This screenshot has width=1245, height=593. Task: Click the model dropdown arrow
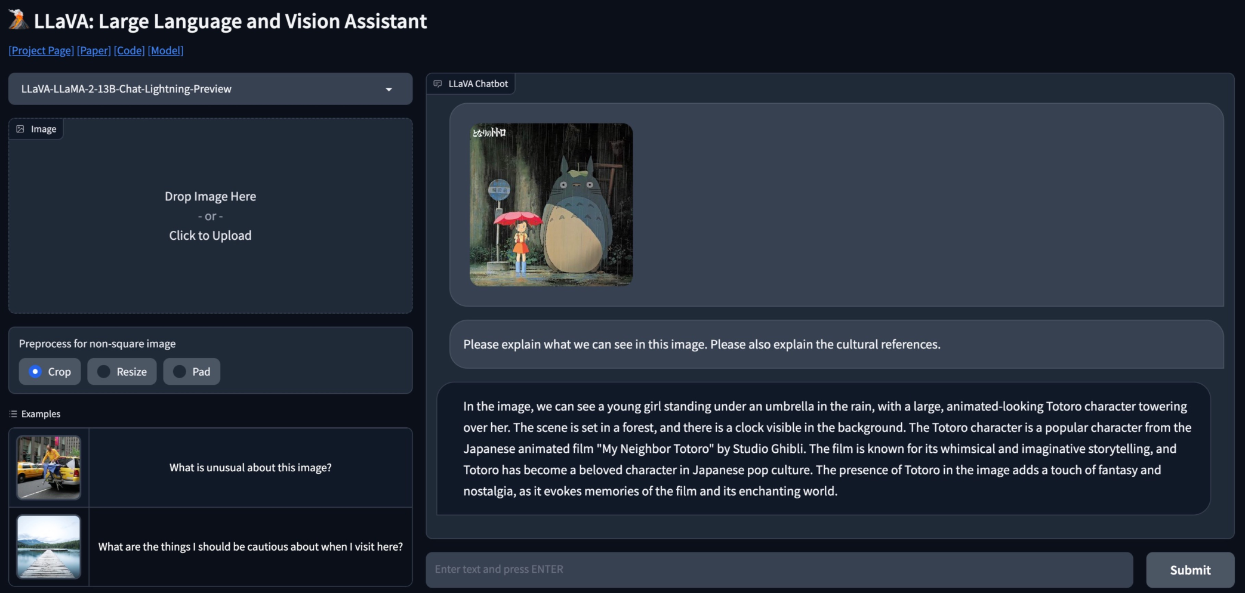point(389,89)
